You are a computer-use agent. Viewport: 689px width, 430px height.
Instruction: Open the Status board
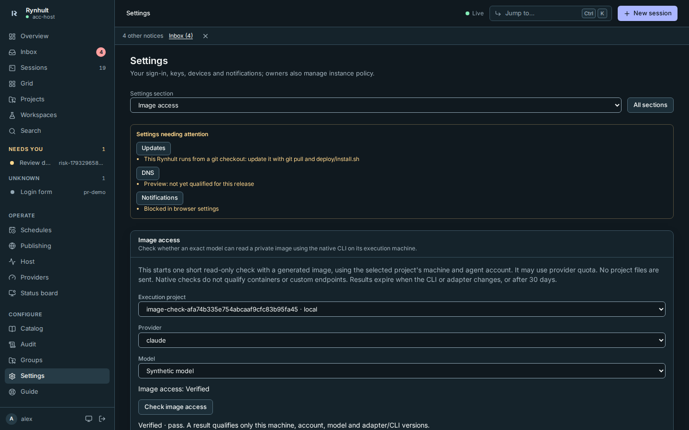[57, 293]
